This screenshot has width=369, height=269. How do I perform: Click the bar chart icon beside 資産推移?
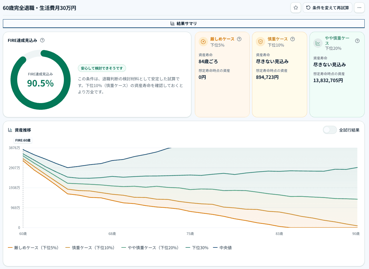[10, 130]
